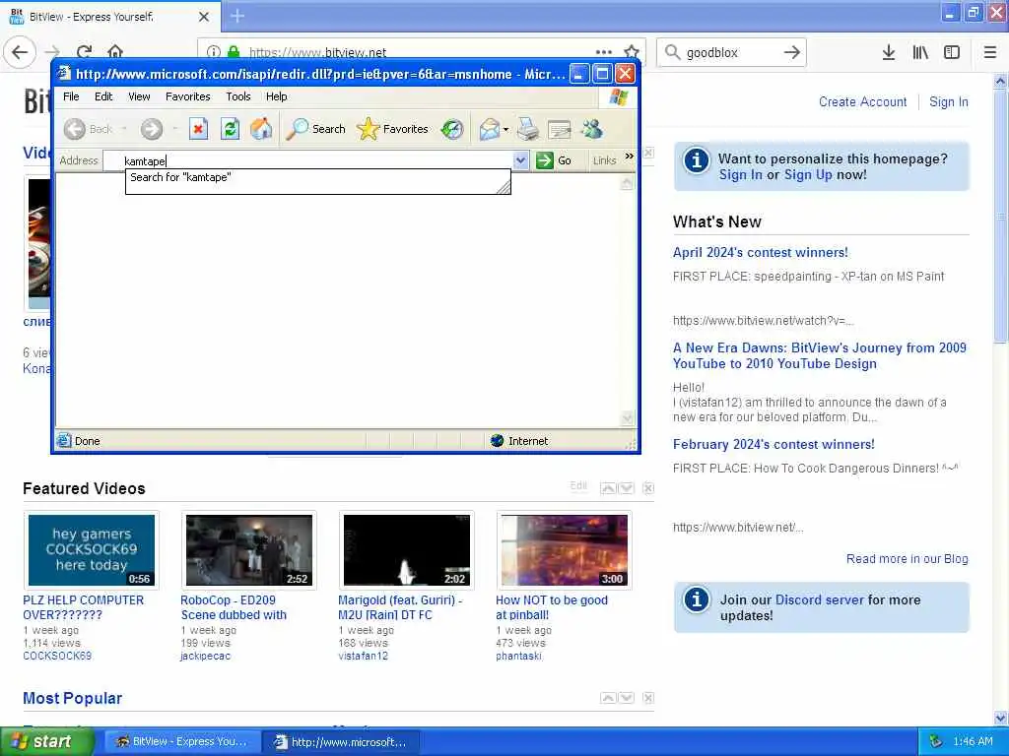Image resolution: width=1009 pixels, height=756 pixels.
Task: Click the Internet Explorer address input field
Action: (307, 160)
